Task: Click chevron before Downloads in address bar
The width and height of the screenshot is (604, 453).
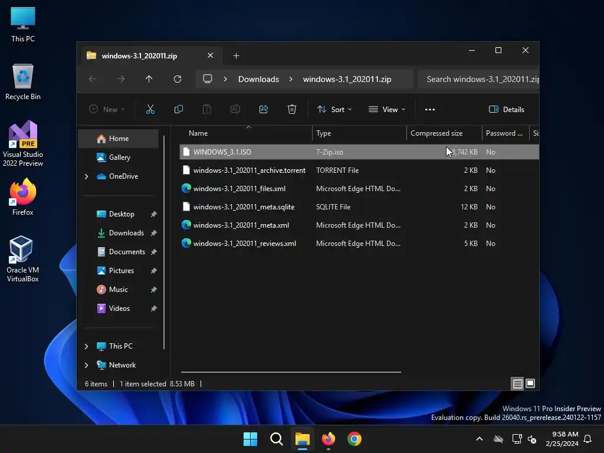Action: (225, 79)
